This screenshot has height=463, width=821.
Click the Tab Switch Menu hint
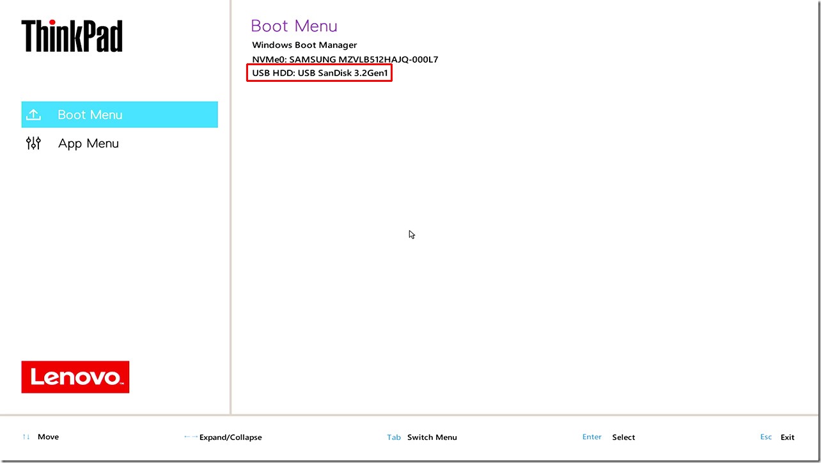[422, 437]
